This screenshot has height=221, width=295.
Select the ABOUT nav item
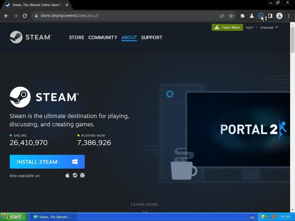[129, 38]
